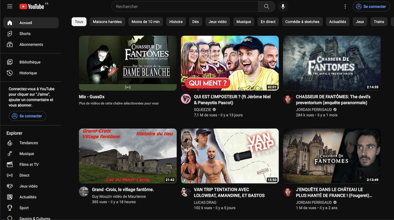Viewport: 394px width, 220px height.
Task: Open the QUI MENT video thumbnail
Action: pos(230,63)
